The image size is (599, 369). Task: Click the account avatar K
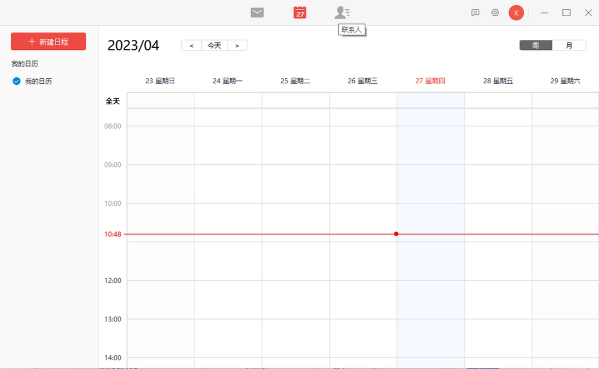coord(516,12)
